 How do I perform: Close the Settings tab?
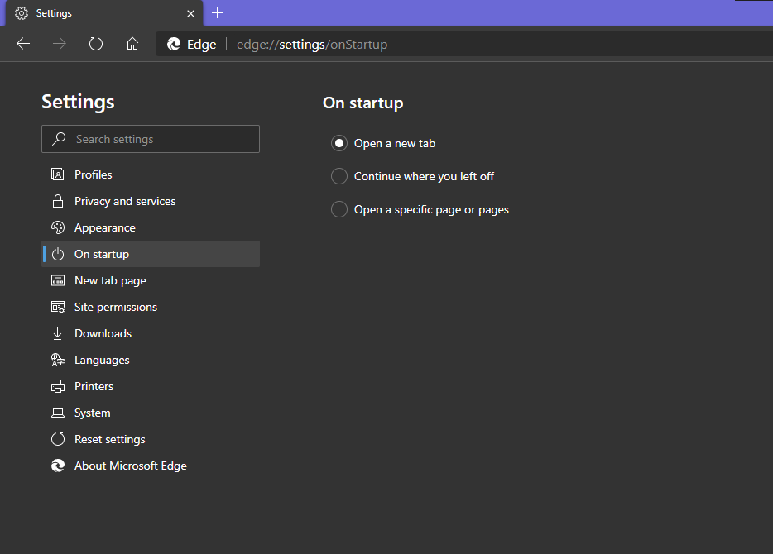[190, 13]
